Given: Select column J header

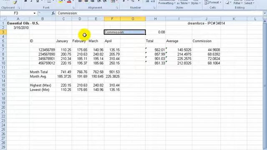Looking at the screenshot, I should point(206,19).
